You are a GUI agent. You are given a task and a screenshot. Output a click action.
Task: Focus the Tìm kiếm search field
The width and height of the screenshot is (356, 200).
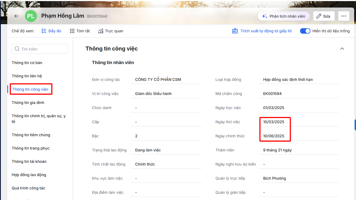(x=40, y=49)
